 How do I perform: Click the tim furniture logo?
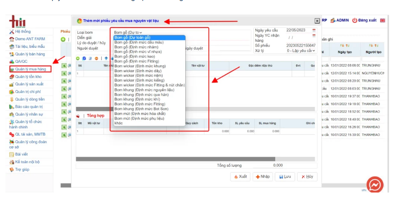(x=17, y=21)
